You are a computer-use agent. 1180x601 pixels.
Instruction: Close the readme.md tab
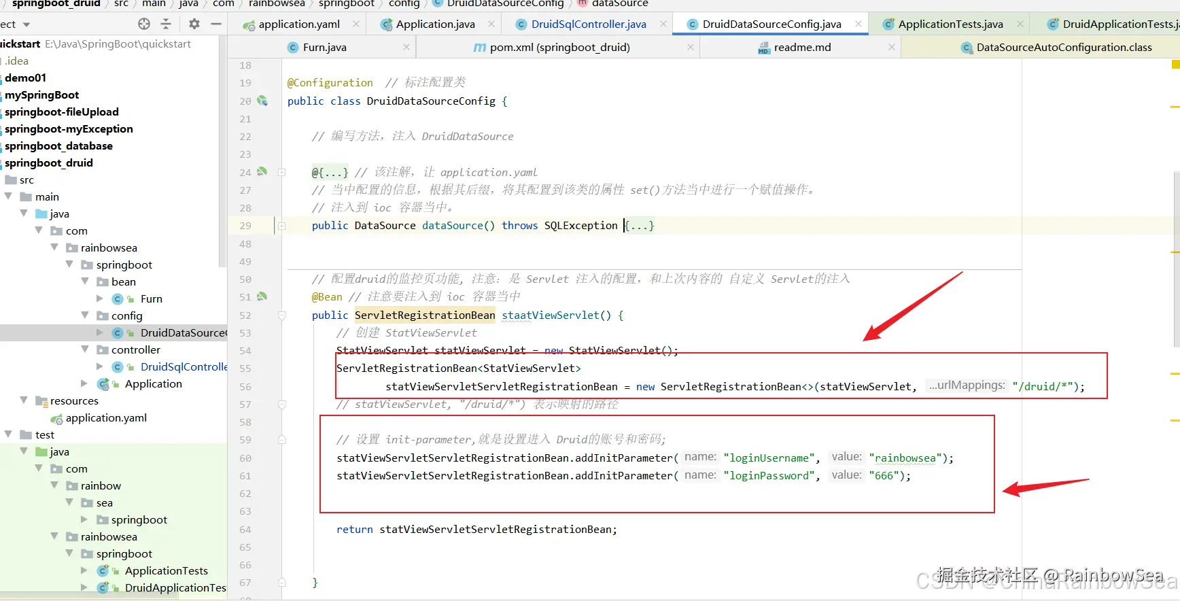click(x=891, y=47)
